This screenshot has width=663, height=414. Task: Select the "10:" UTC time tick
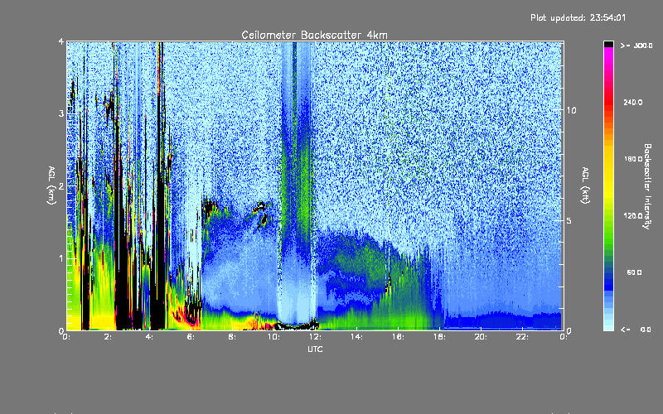click(273, 337)
